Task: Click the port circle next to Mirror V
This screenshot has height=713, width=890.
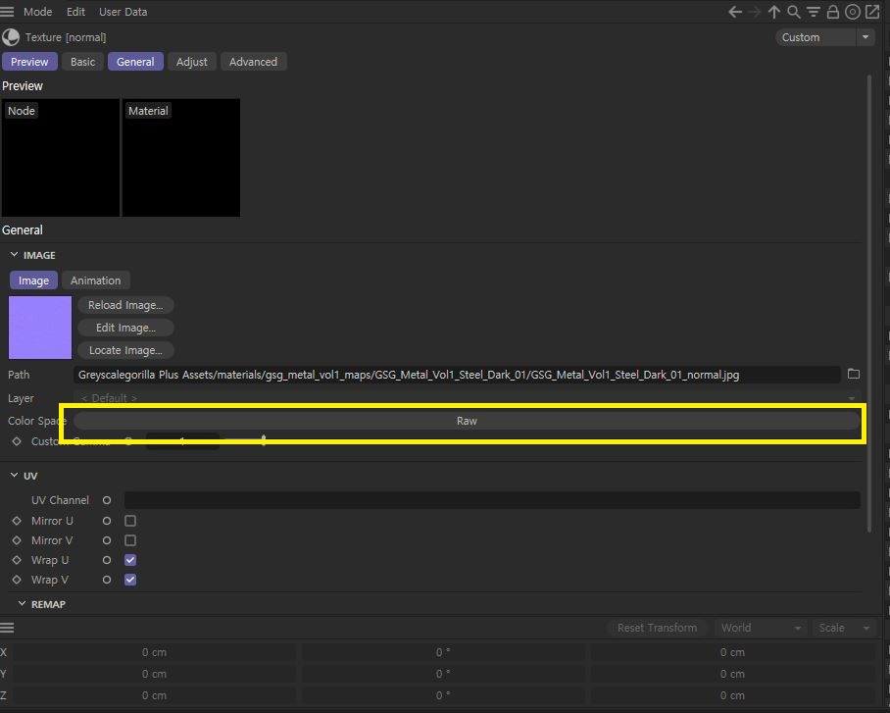Action: coord(107,540)
